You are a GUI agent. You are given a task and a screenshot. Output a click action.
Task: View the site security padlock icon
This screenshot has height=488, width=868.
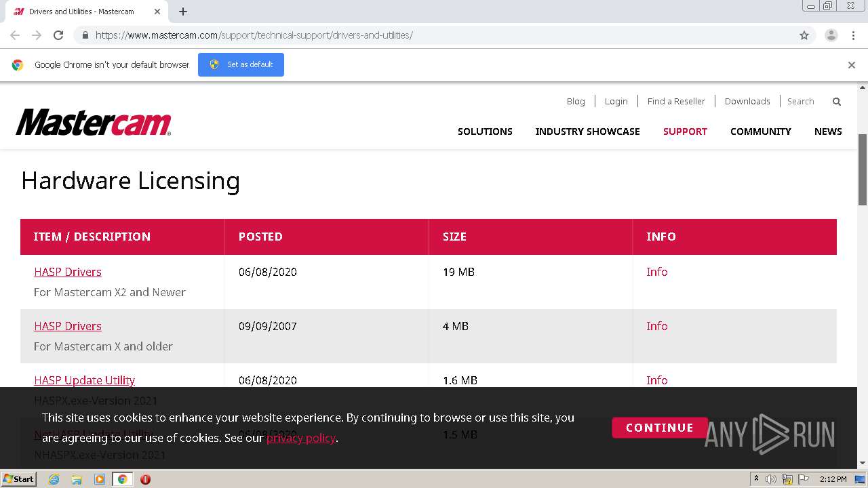point(85,35)
